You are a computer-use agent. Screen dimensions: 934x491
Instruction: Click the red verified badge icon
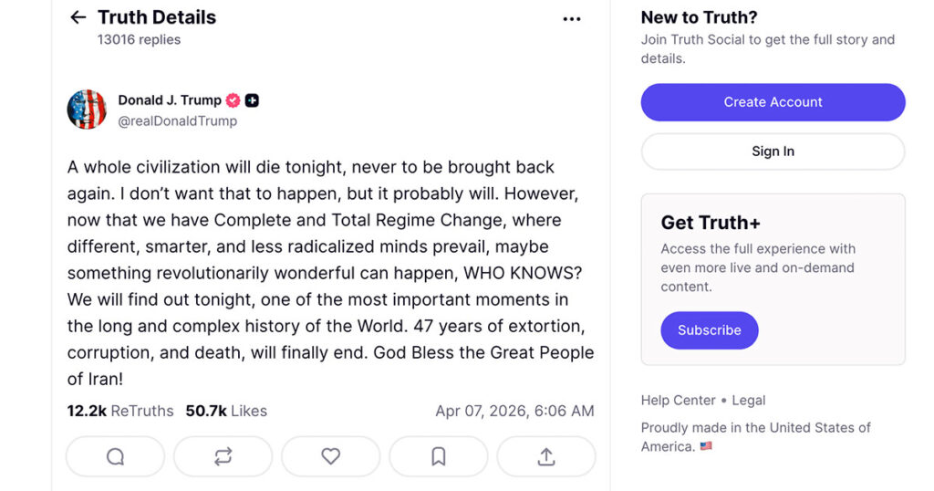(x=233, y=100)
